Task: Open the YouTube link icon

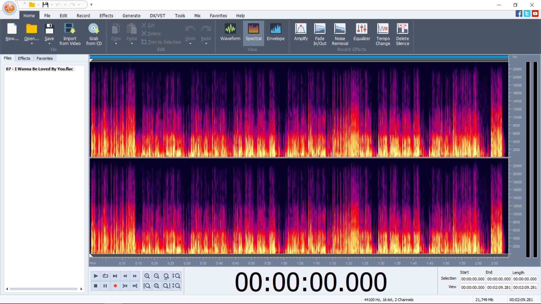Action: pos(535,14)
